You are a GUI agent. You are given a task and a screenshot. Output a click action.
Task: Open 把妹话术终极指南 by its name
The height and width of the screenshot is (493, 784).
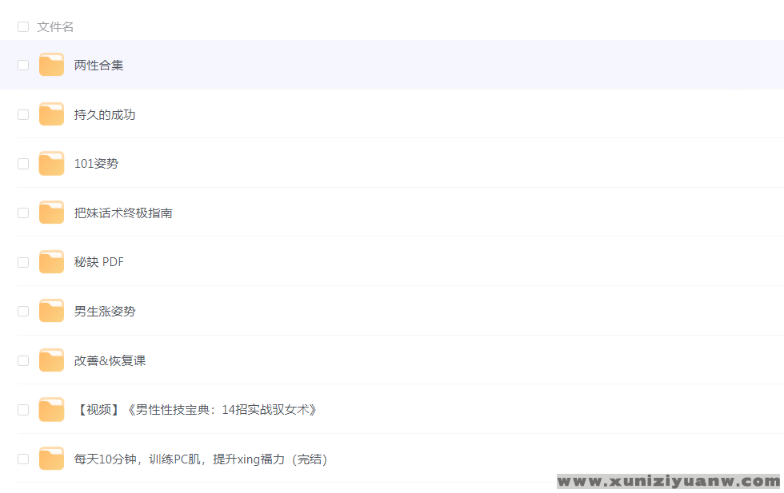(x=123, y=213)
